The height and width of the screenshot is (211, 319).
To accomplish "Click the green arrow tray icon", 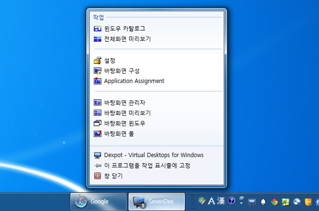I will (x=286, y=202).
